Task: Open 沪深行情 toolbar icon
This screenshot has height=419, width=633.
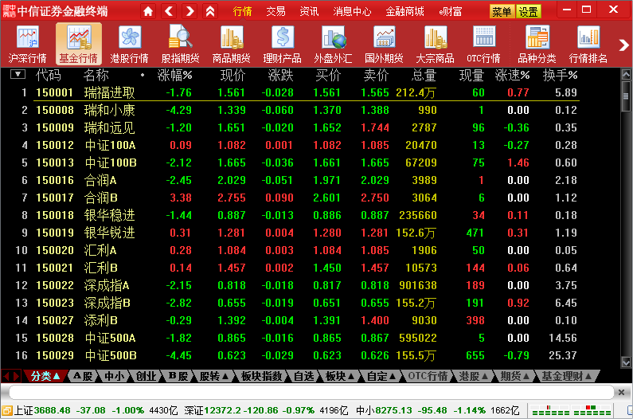Action: pos(27,44)
